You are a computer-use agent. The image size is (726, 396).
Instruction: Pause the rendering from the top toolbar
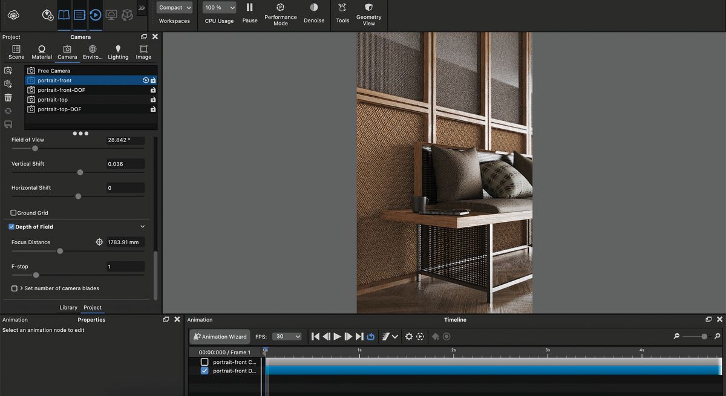249,12
